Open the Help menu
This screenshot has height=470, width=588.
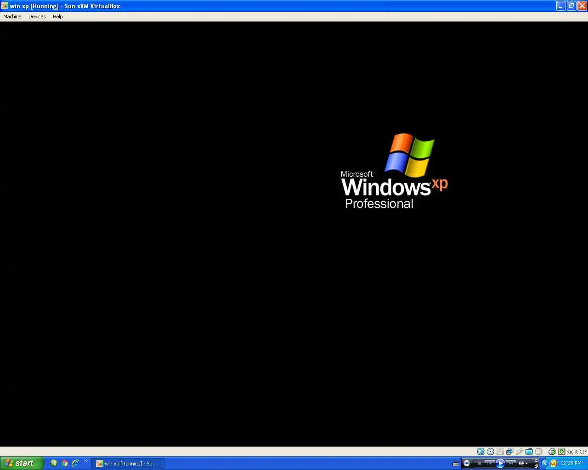point(57,17)
